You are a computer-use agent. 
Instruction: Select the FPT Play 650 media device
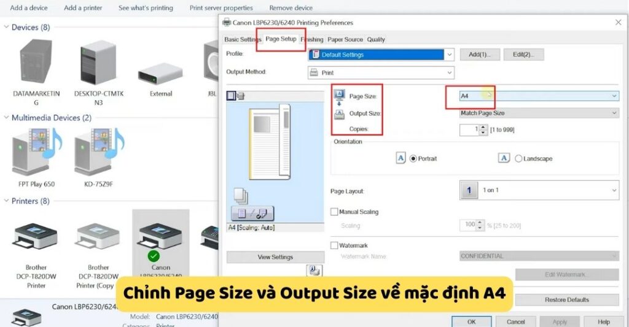click(36, 152)
